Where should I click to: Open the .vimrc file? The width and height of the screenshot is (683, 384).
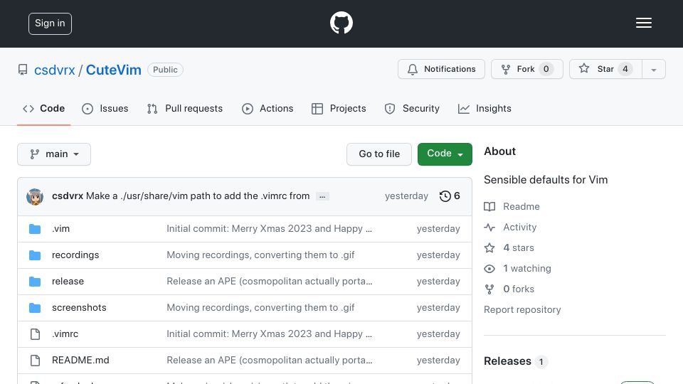pos(65,334)
